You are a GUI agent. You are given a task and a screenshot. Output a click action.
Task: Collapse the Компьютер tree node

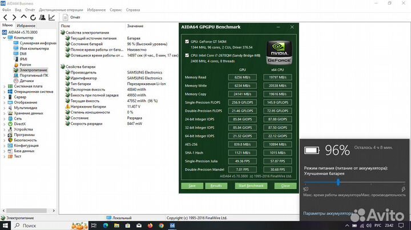point(4,38)
